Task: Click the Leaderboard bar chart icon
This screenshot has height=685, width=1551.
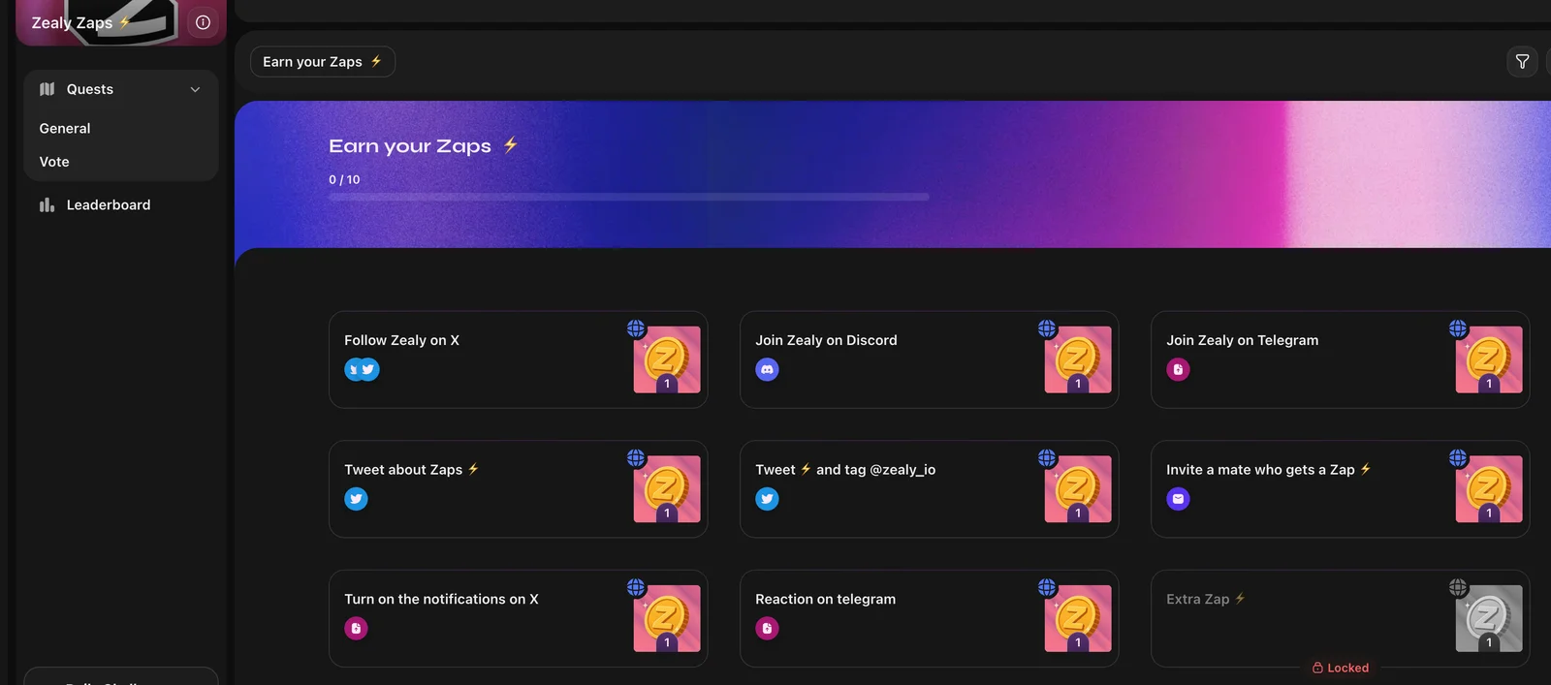Action: click(x=47, y=204)
